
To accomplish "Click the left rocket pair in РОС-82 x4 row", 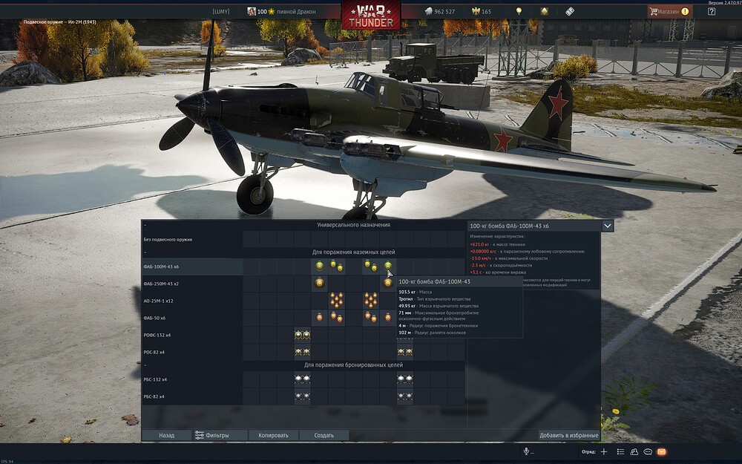I will pos(303,352).
